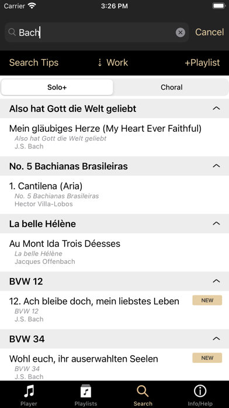Viewport: 229px width, 408px height.
Task: Collapse the BVW 34 section
Action: pyautogui.click(x=216, y=338)
